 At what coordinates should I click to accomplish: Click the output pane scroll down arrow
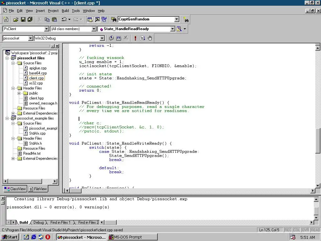tap(316, 218)
